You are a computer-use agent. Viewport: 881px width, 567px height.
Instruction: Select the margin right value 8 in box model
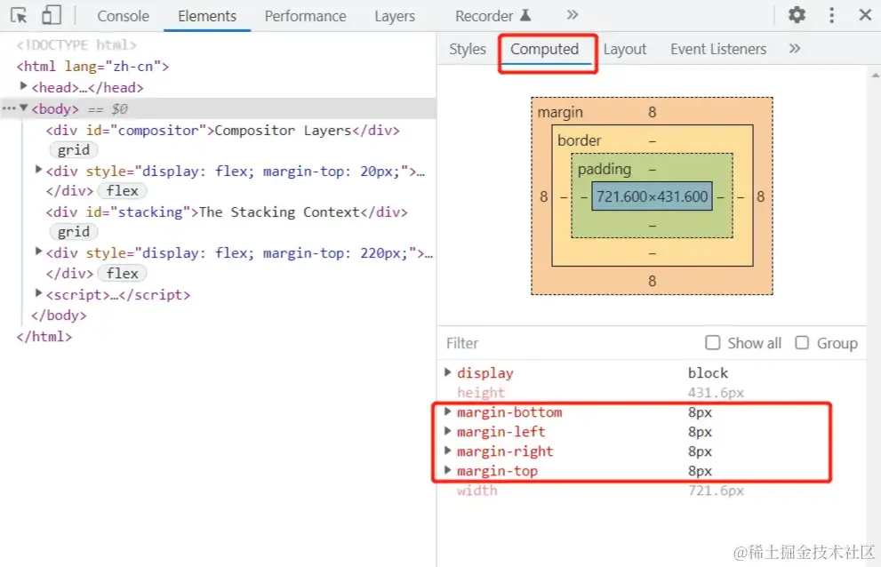tap(760, 196)
